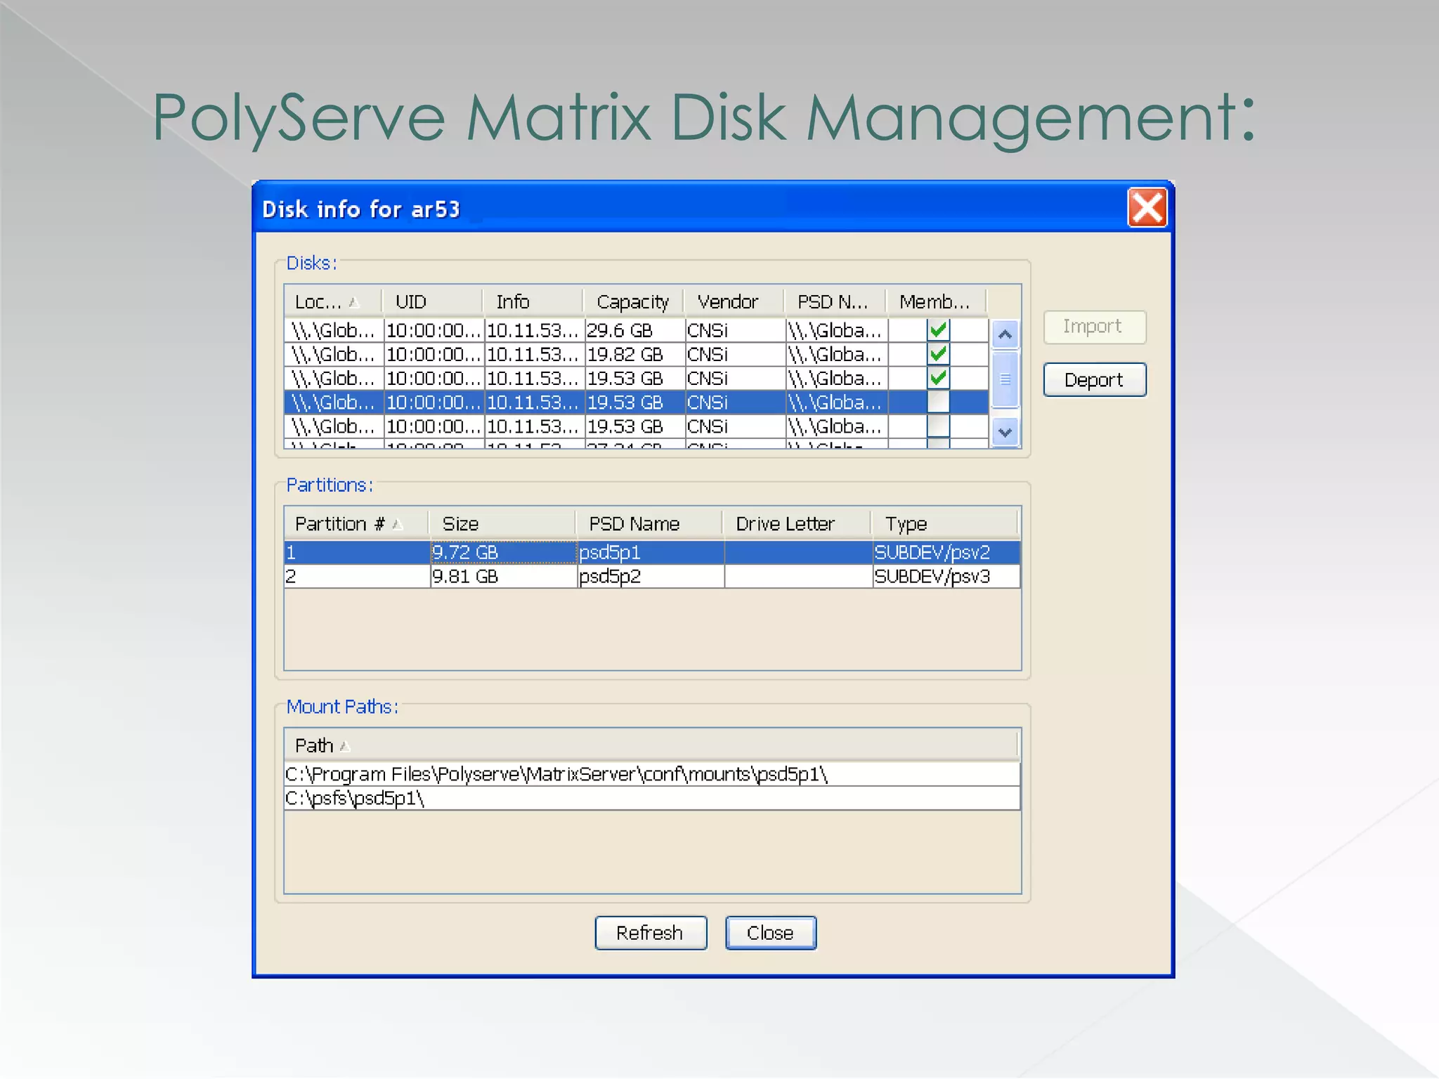Click partitions Type column header
The height and width of the screenshot is (1079, 1439).
(944, 524)
